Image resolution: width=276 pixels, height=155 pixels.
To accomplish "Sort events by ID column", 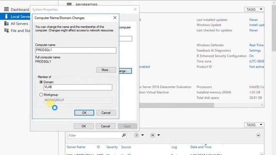I will click(98, 147).
